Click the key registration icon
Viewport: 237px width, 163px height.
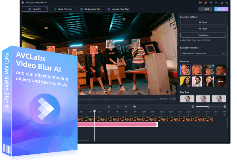coord(206,2)
